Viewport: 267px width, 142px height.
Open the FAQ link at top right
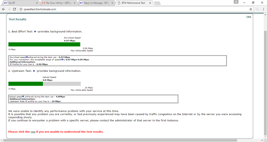coord(249,17)
